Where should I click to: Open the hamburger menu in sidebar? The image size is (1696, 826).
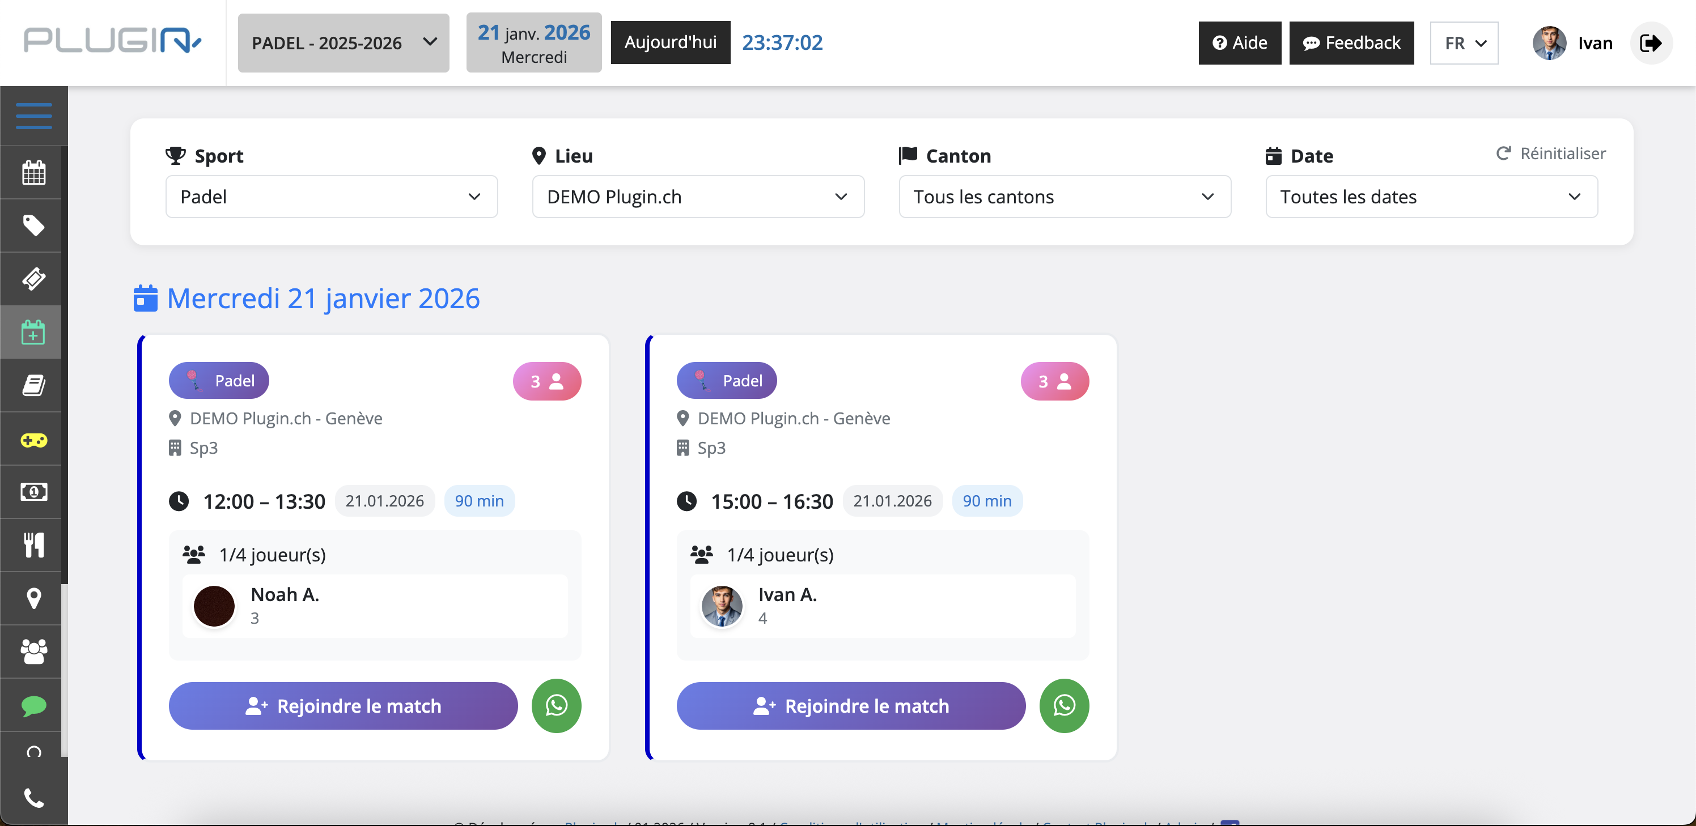33,116
